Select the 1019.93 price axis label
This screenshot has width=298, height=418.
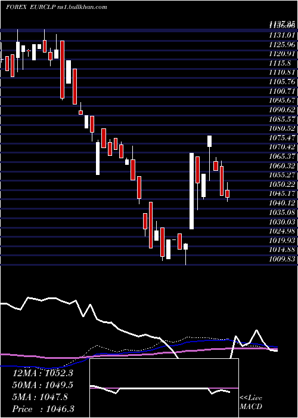pos(282,241)
